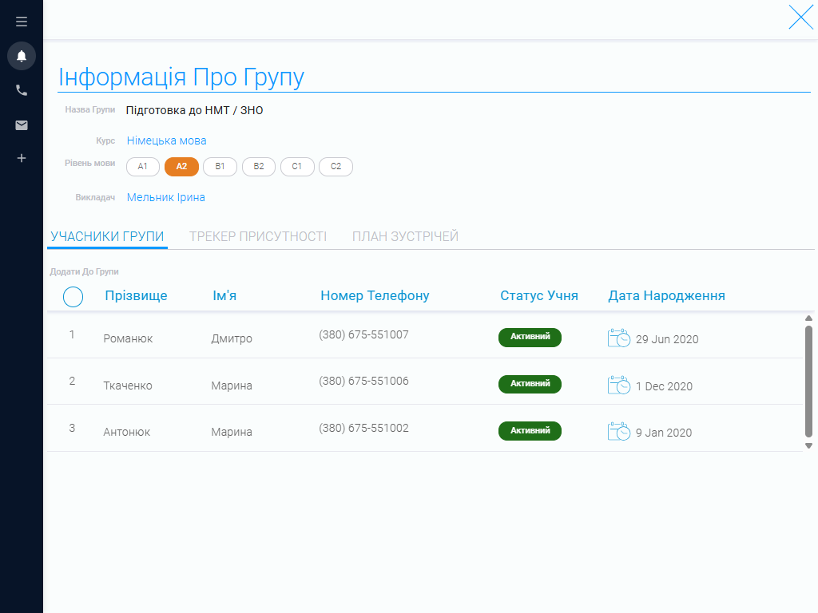Sort by Прізвище column header
The width and height of the screenshot is (818, 613).
(136, 295)
